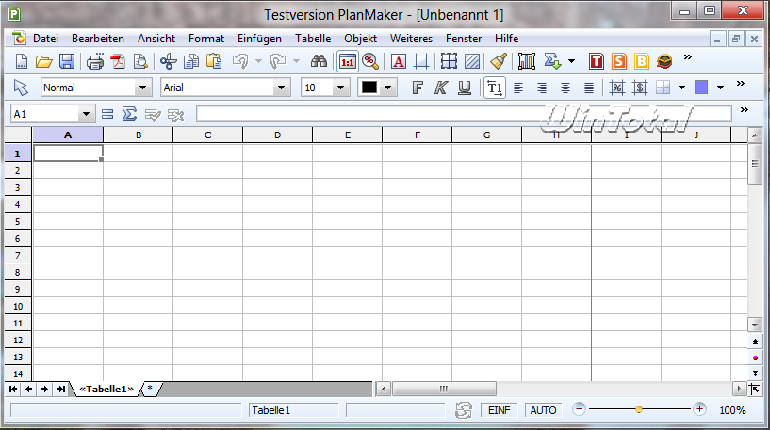Open the Format menu
Image resolution: width=770 pixels, height=430 pixels.
[206, 39]
